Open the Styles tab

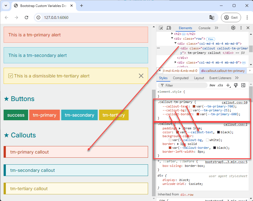(163, 78)
